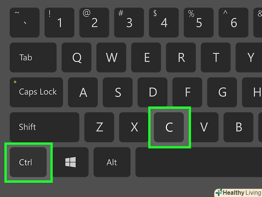Open the Healthy Living logo link
Screen dimensions: 262x197
point(239,193)
